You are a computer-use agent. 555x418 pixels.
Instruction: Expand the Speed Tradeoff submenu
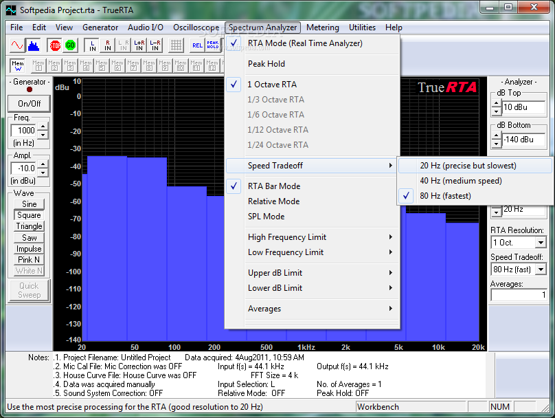[x=313, y=166]
